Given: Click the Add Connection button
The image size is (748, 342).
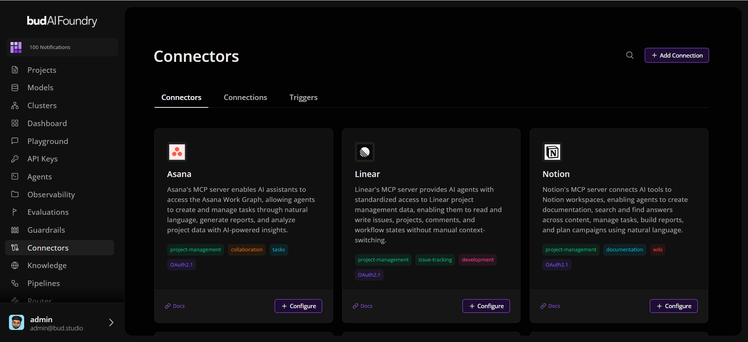Looking at the screenshot, I should click(677, 55).
